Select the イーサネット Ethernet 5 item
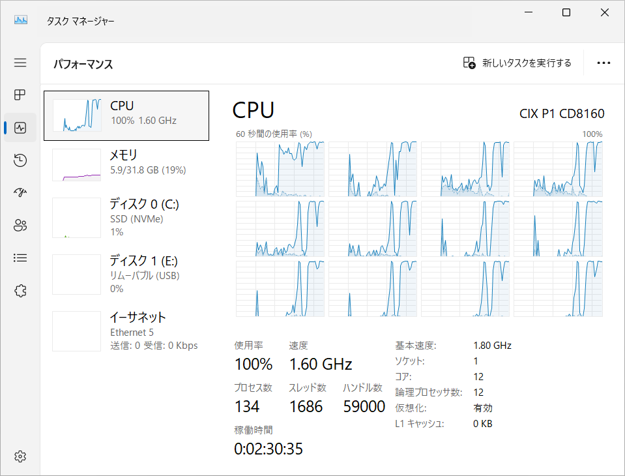 click(x=126, y=331)
